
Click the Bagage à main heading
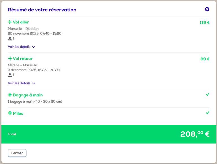[x=28, y=95]
